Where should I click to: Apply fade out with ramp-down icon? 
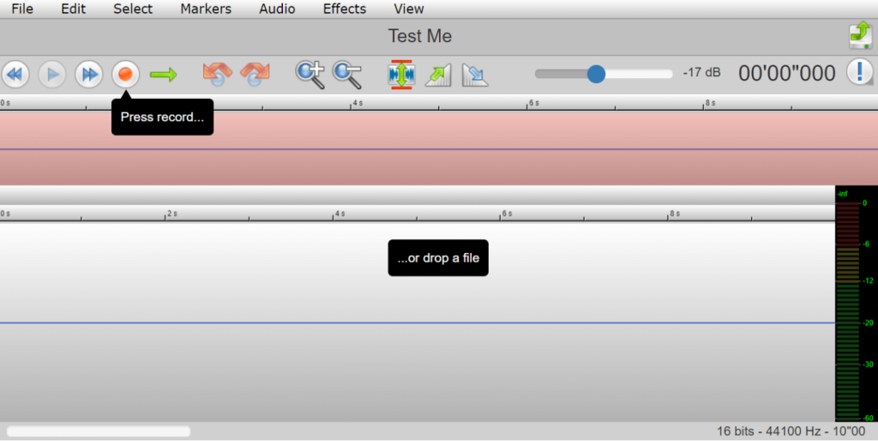(x=475, y=76)
